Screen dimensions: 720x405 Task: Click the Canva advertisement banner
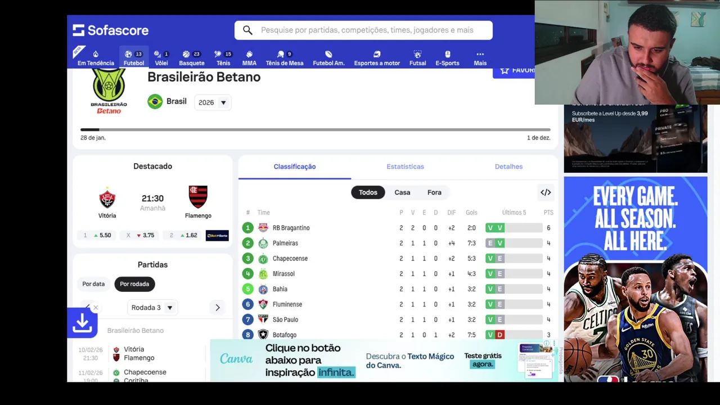pyautogui.click(x=384, y=360)
